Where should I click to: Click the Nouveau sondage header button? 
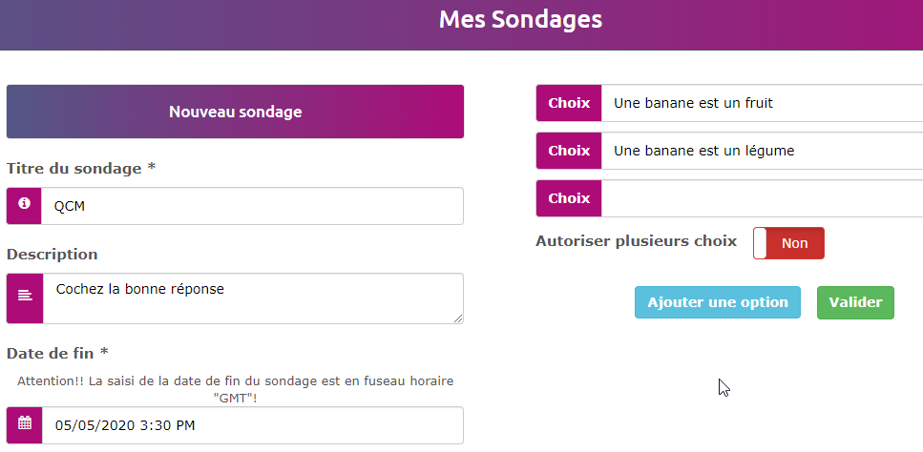tap(235, 112)
